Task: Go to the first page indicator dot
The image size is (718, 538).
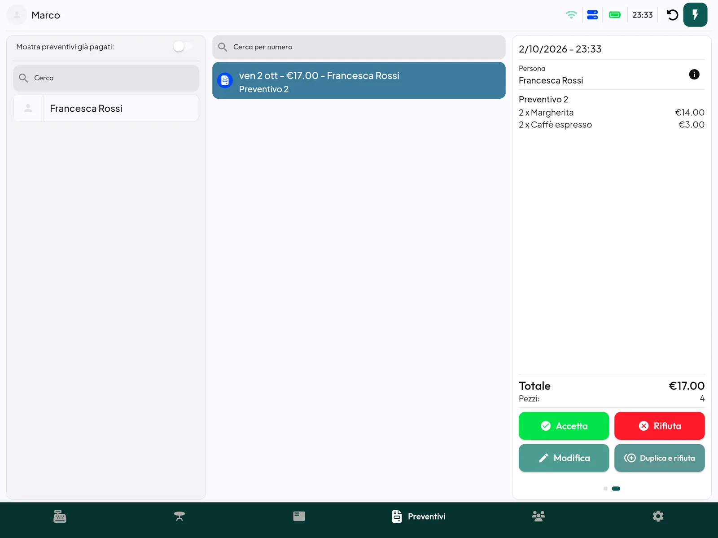Action: pos(605,489)
